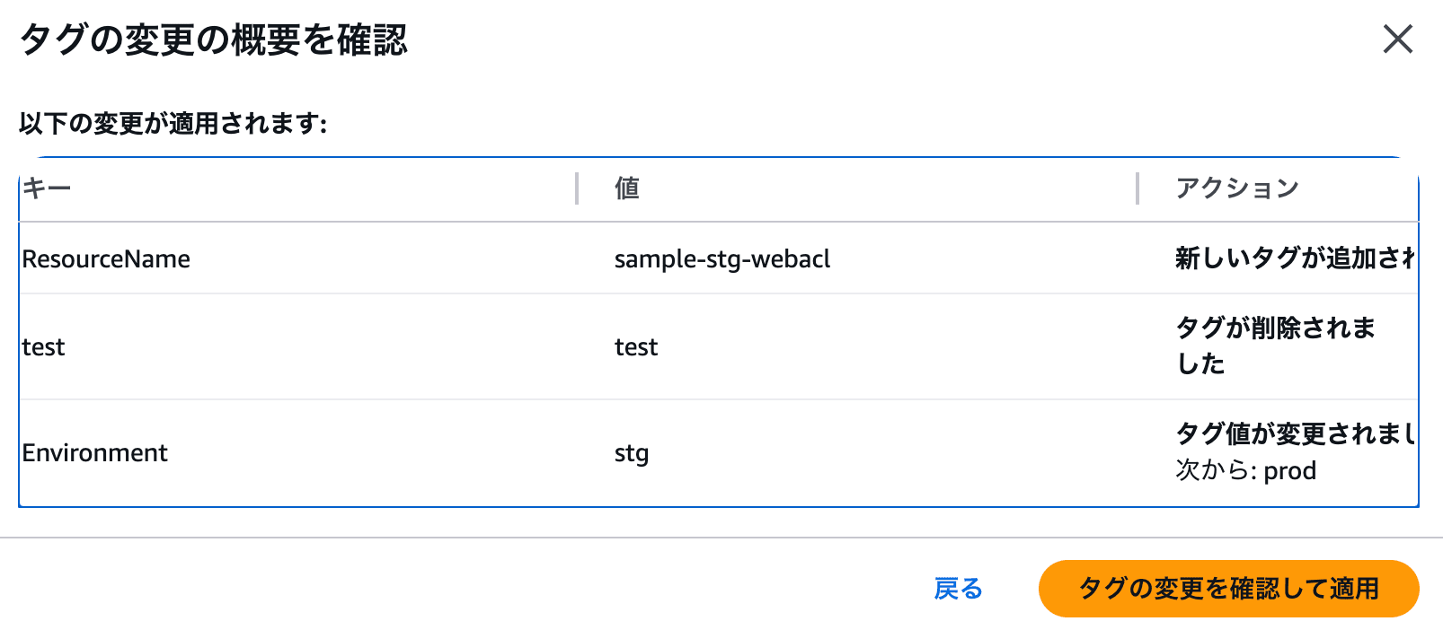
Task: Click the 値 column header
Action: click(626, 188)
